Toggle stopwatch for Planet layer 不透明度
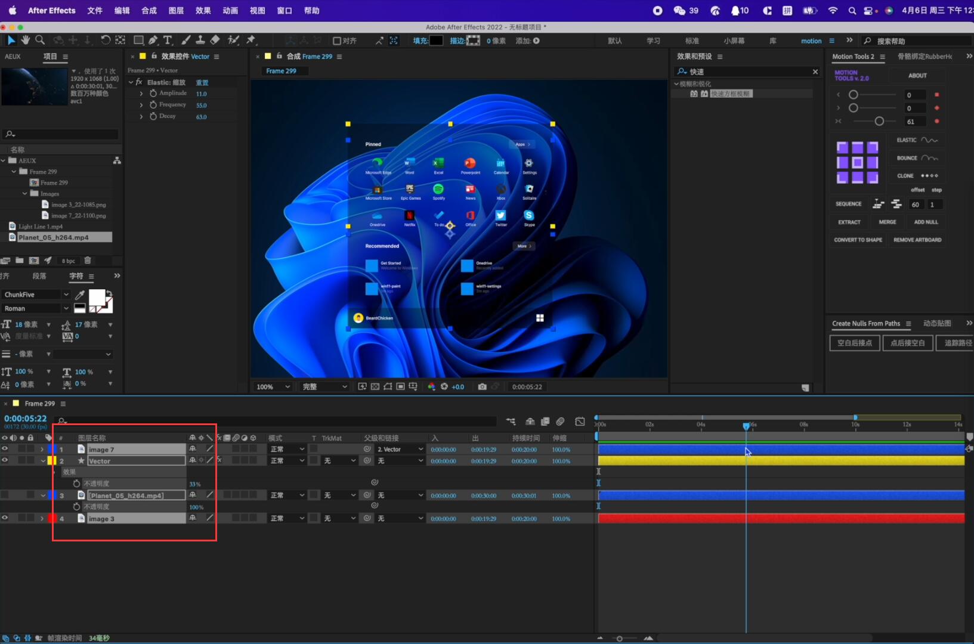The image size is (974, 644). click(x=76, y=506)
